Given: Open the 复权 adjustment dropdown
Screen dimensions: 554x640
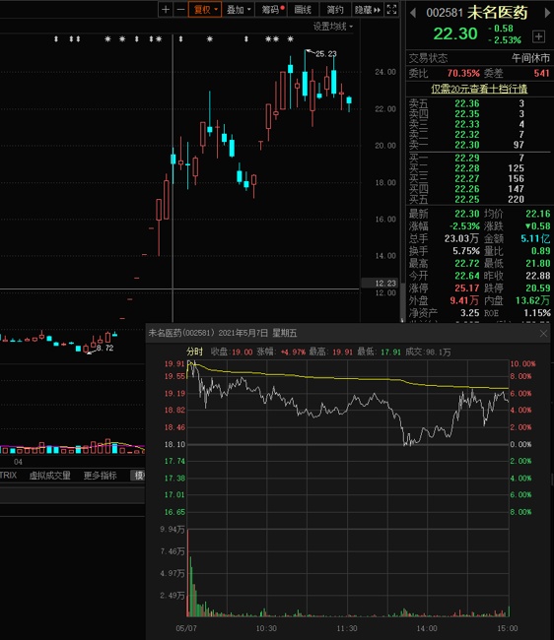Looking at the screenshot, I should coord(205,10).
